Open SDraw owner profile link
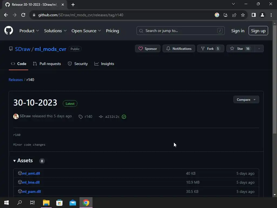Screen dimensions: 277x208 pos(23,49)
